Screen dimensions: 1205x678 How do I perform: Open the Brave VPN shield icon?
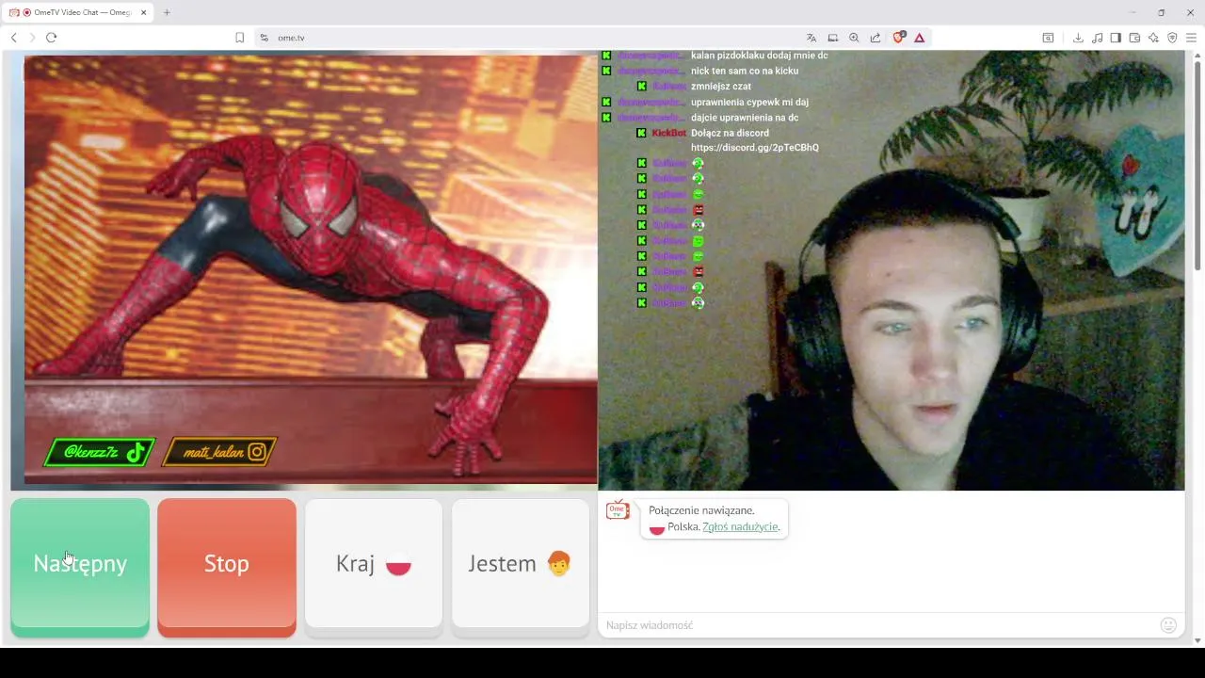[1172, 38]
